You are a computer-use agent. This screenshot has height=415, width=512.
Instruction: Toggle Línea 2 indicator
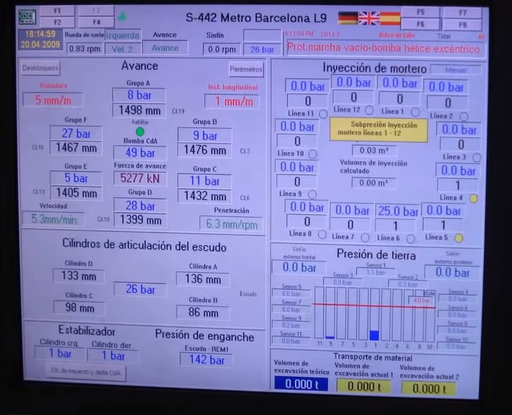tap(463, 116)
